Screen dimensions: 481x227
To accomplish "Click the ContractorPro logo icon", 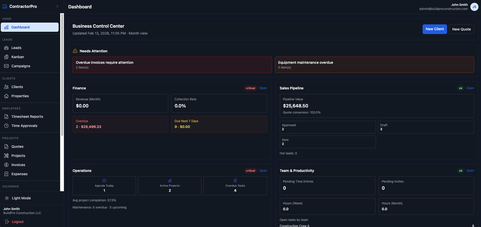I will (x=5, y=6).
